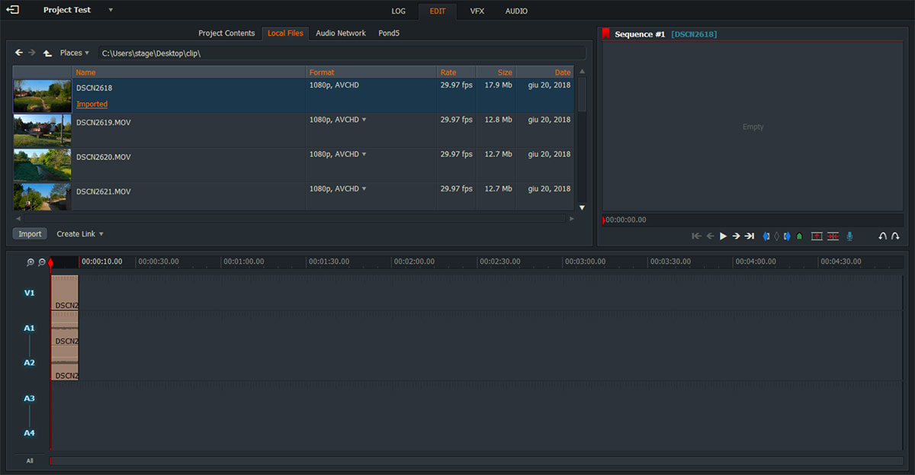Screen dimensions: 915x475
Task: Open the Places dropdown
Action: click(74, 53)
